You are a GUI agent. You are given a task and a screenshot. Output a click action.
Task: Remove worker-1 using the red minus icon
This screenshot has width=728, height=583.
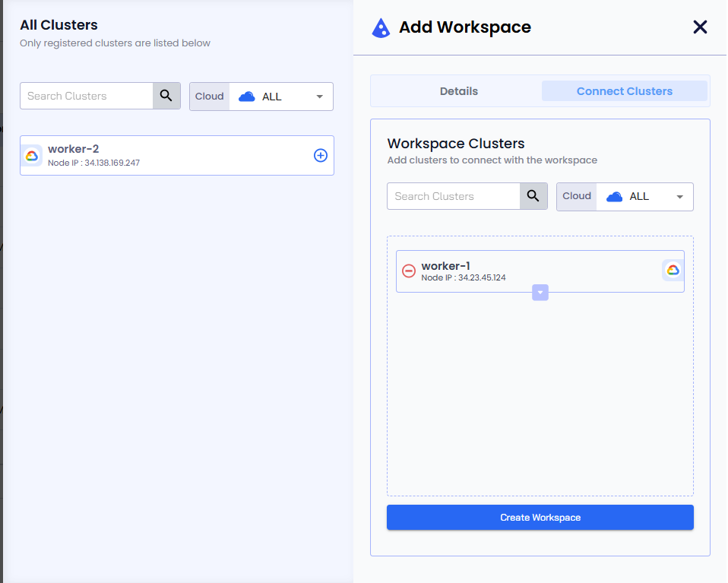click(409, 271)
